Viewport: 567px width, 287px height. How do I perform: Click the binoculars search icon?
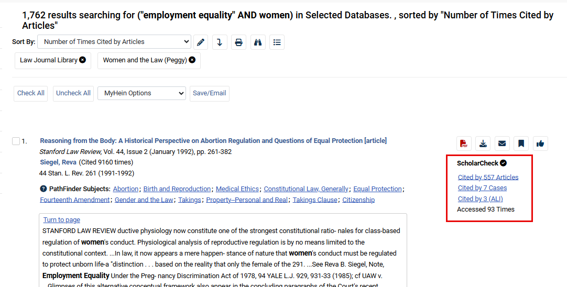point(257,42)
